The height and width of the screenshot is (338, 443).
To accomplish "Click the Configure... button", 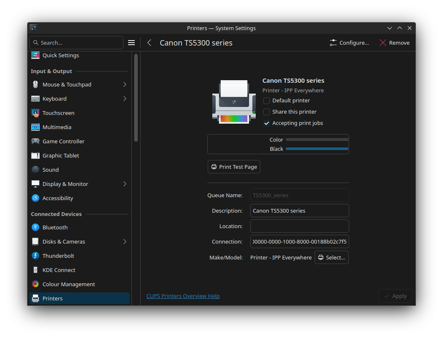I will coord(349,43).
